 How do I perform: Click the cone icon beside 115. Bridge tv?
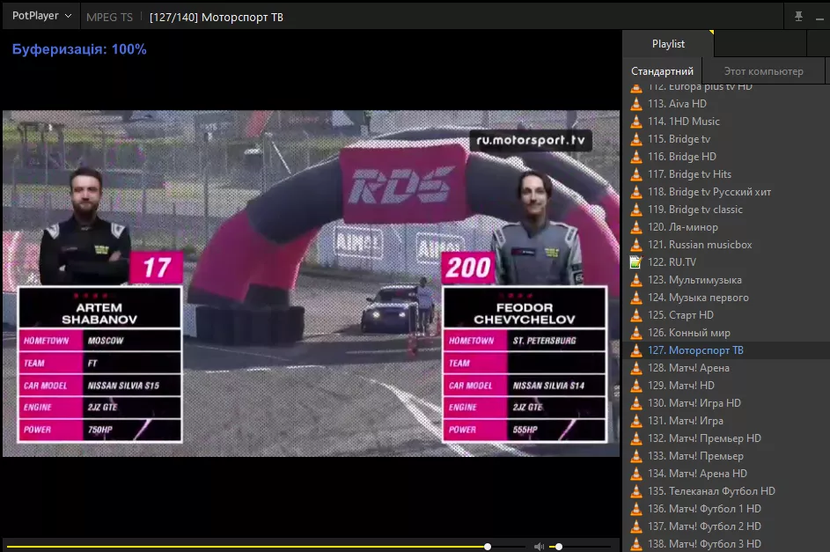[636, 139]
